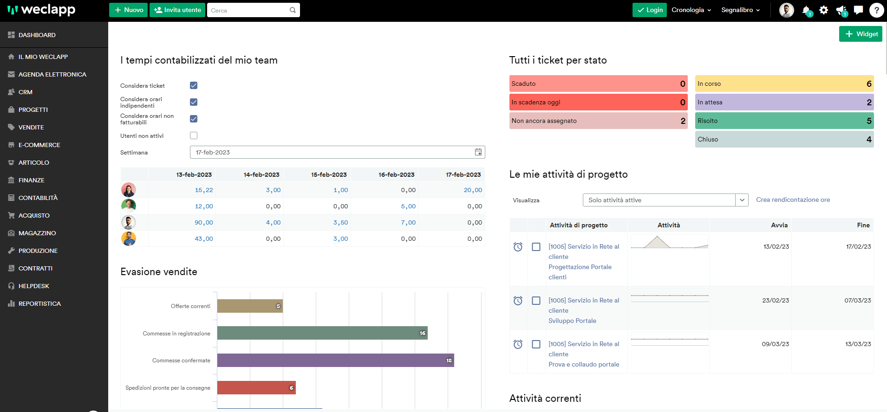Open the Sviluppo Portale link

(x=572, y=321)
